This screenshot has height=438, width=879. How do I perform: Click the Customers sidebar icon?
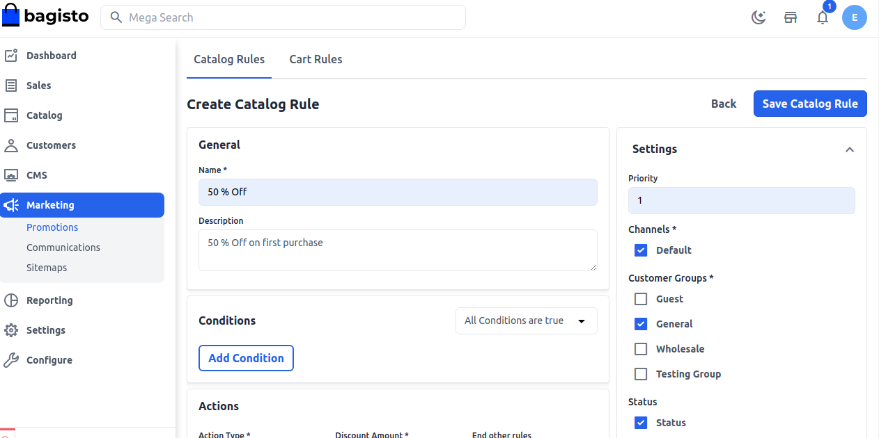pos(12,145)
